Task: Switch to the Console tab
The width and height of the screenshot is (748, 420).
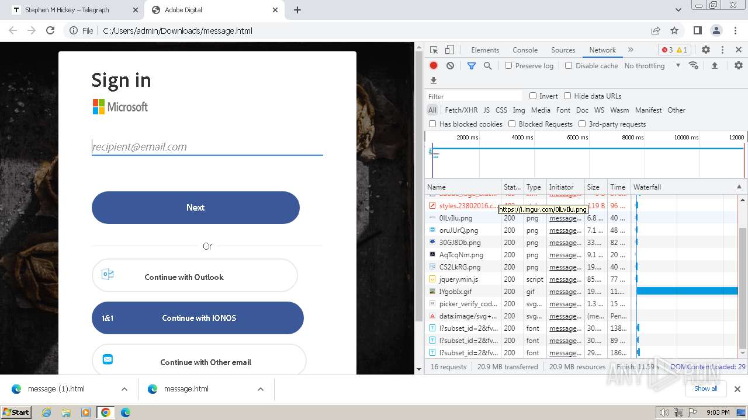Action: [x=525, y=50]
